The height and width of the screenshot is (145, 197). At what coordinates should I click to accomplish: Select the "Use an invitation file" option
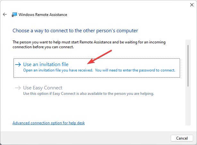click(x=46, y=64)
